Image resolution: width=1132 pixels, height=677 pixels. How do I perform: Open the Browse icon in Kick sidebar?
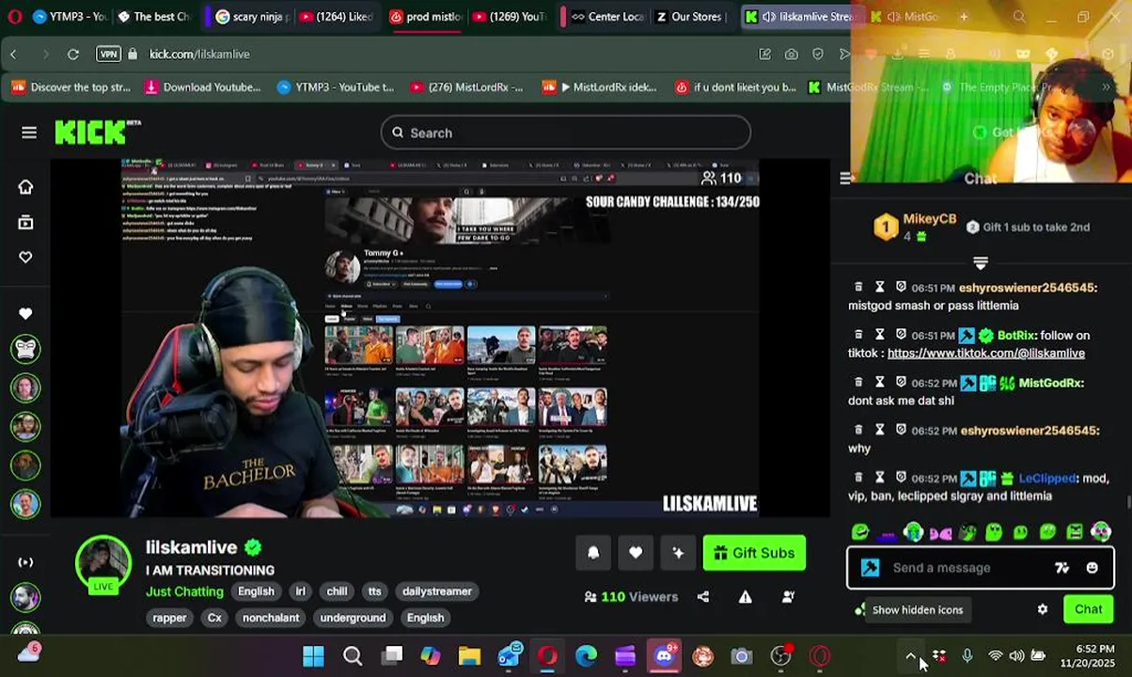25,222
